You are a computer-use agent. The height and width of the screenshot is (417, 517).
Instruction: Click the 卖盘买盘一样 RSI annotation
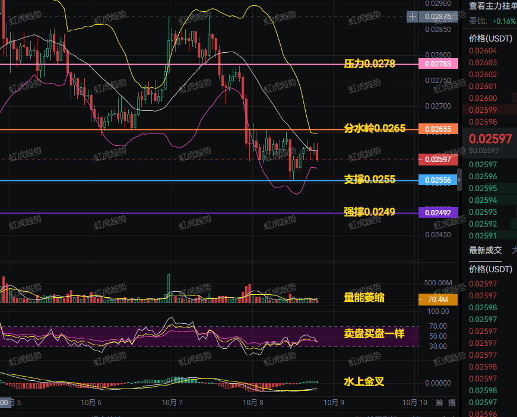[x=374, y=334]
